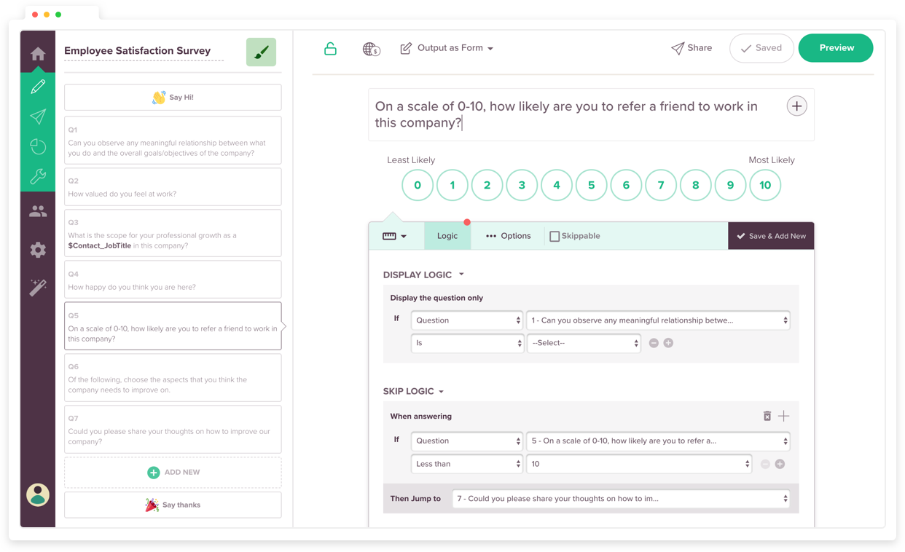Enable the Skippable checkbox
The image size is (905, 552).
pos(554,236)
